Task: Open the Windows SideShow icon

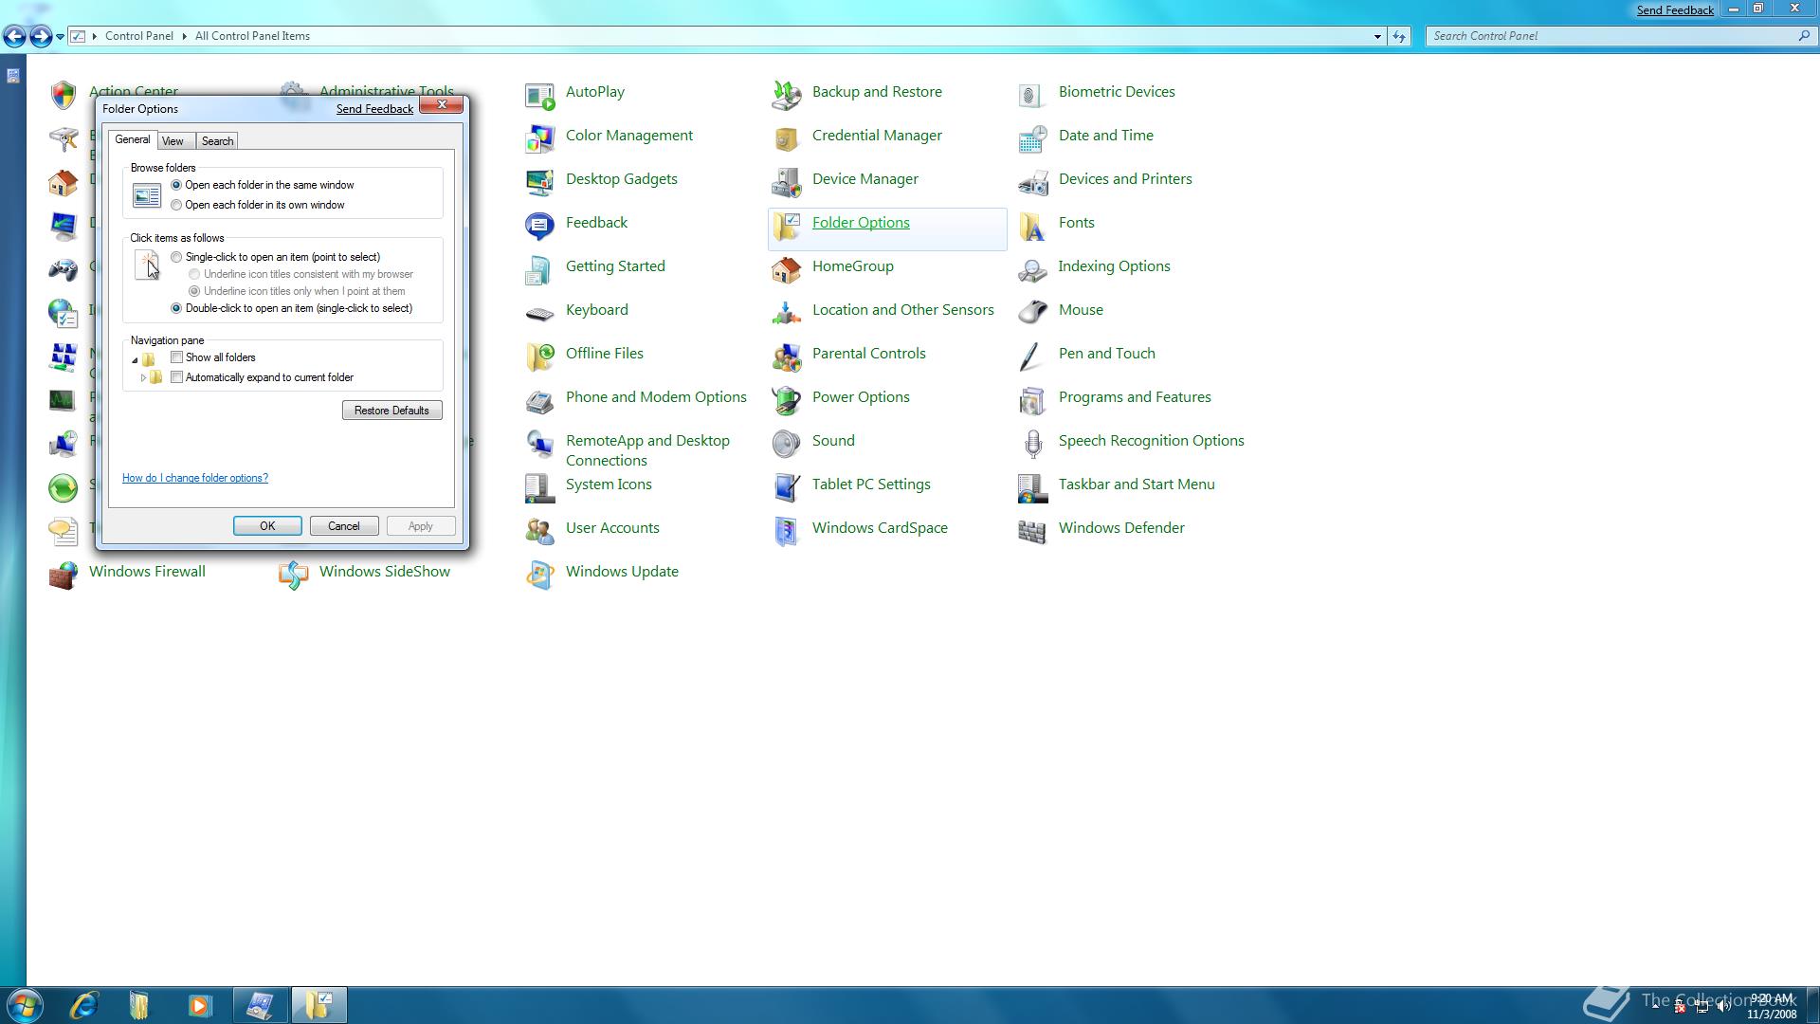Action: click(293, 576)
